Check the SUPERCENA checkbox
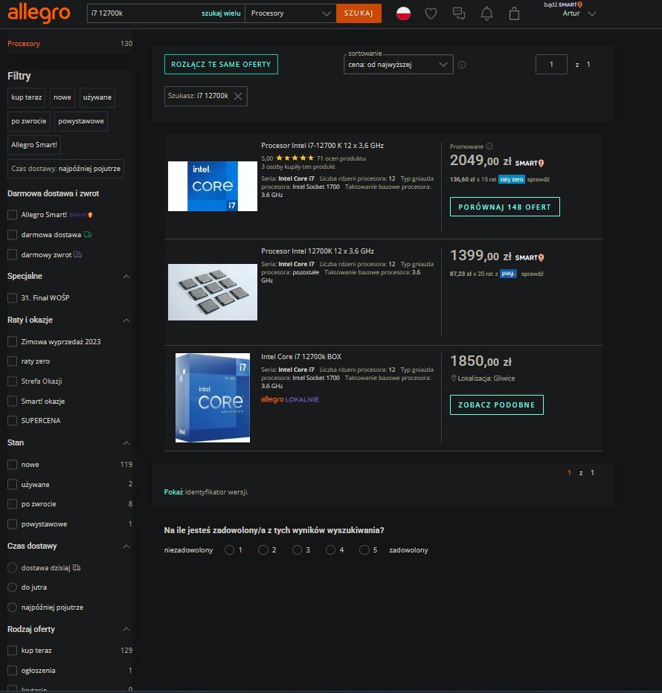This screenshot has height=693, width=662. [13, 420]
